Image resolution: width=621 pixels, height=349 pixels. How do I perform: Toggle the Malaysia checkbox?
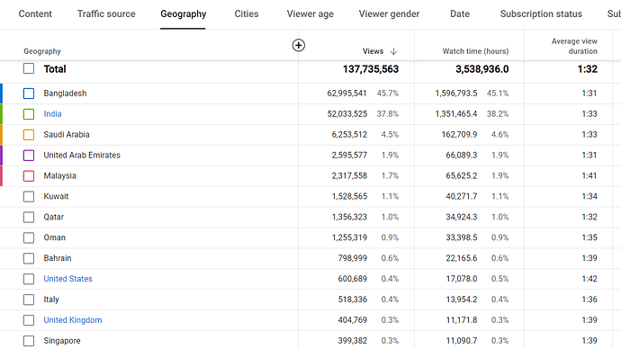[x=29, y=175]
